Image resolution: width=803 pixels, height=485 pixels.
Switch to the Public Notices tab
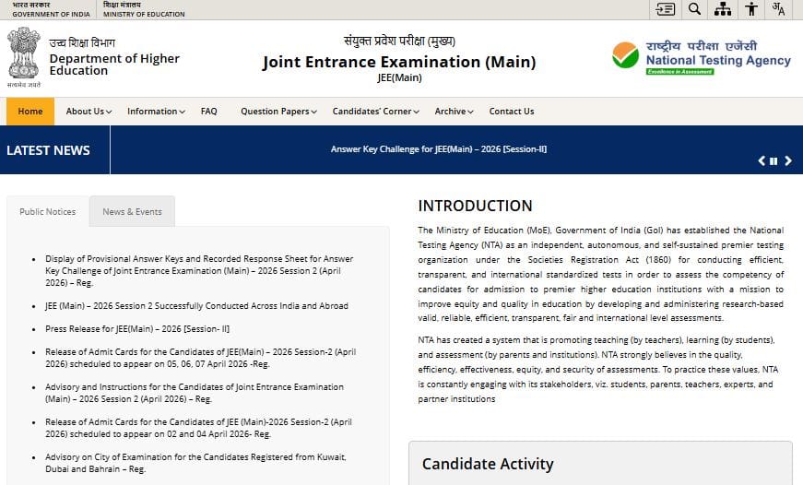tap(48, 211)
